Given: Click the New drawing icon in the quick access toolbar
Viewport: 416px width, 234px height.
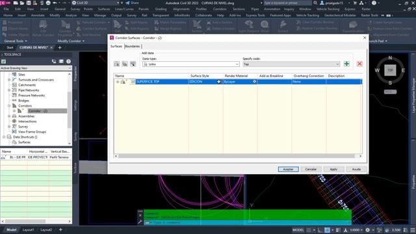Looking at the screenshot, I should pos(16,3).
